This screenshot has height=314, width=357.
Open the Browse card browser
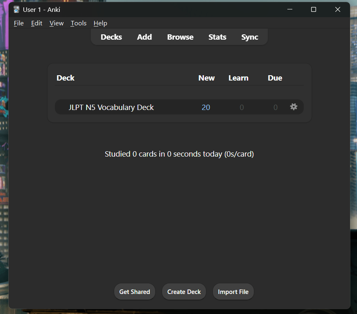click(x=180, y=37)
